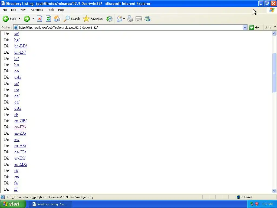The image size is (277, 208).
Task: Open the Favorites star toolbar button
Action: tap(93, 19)
